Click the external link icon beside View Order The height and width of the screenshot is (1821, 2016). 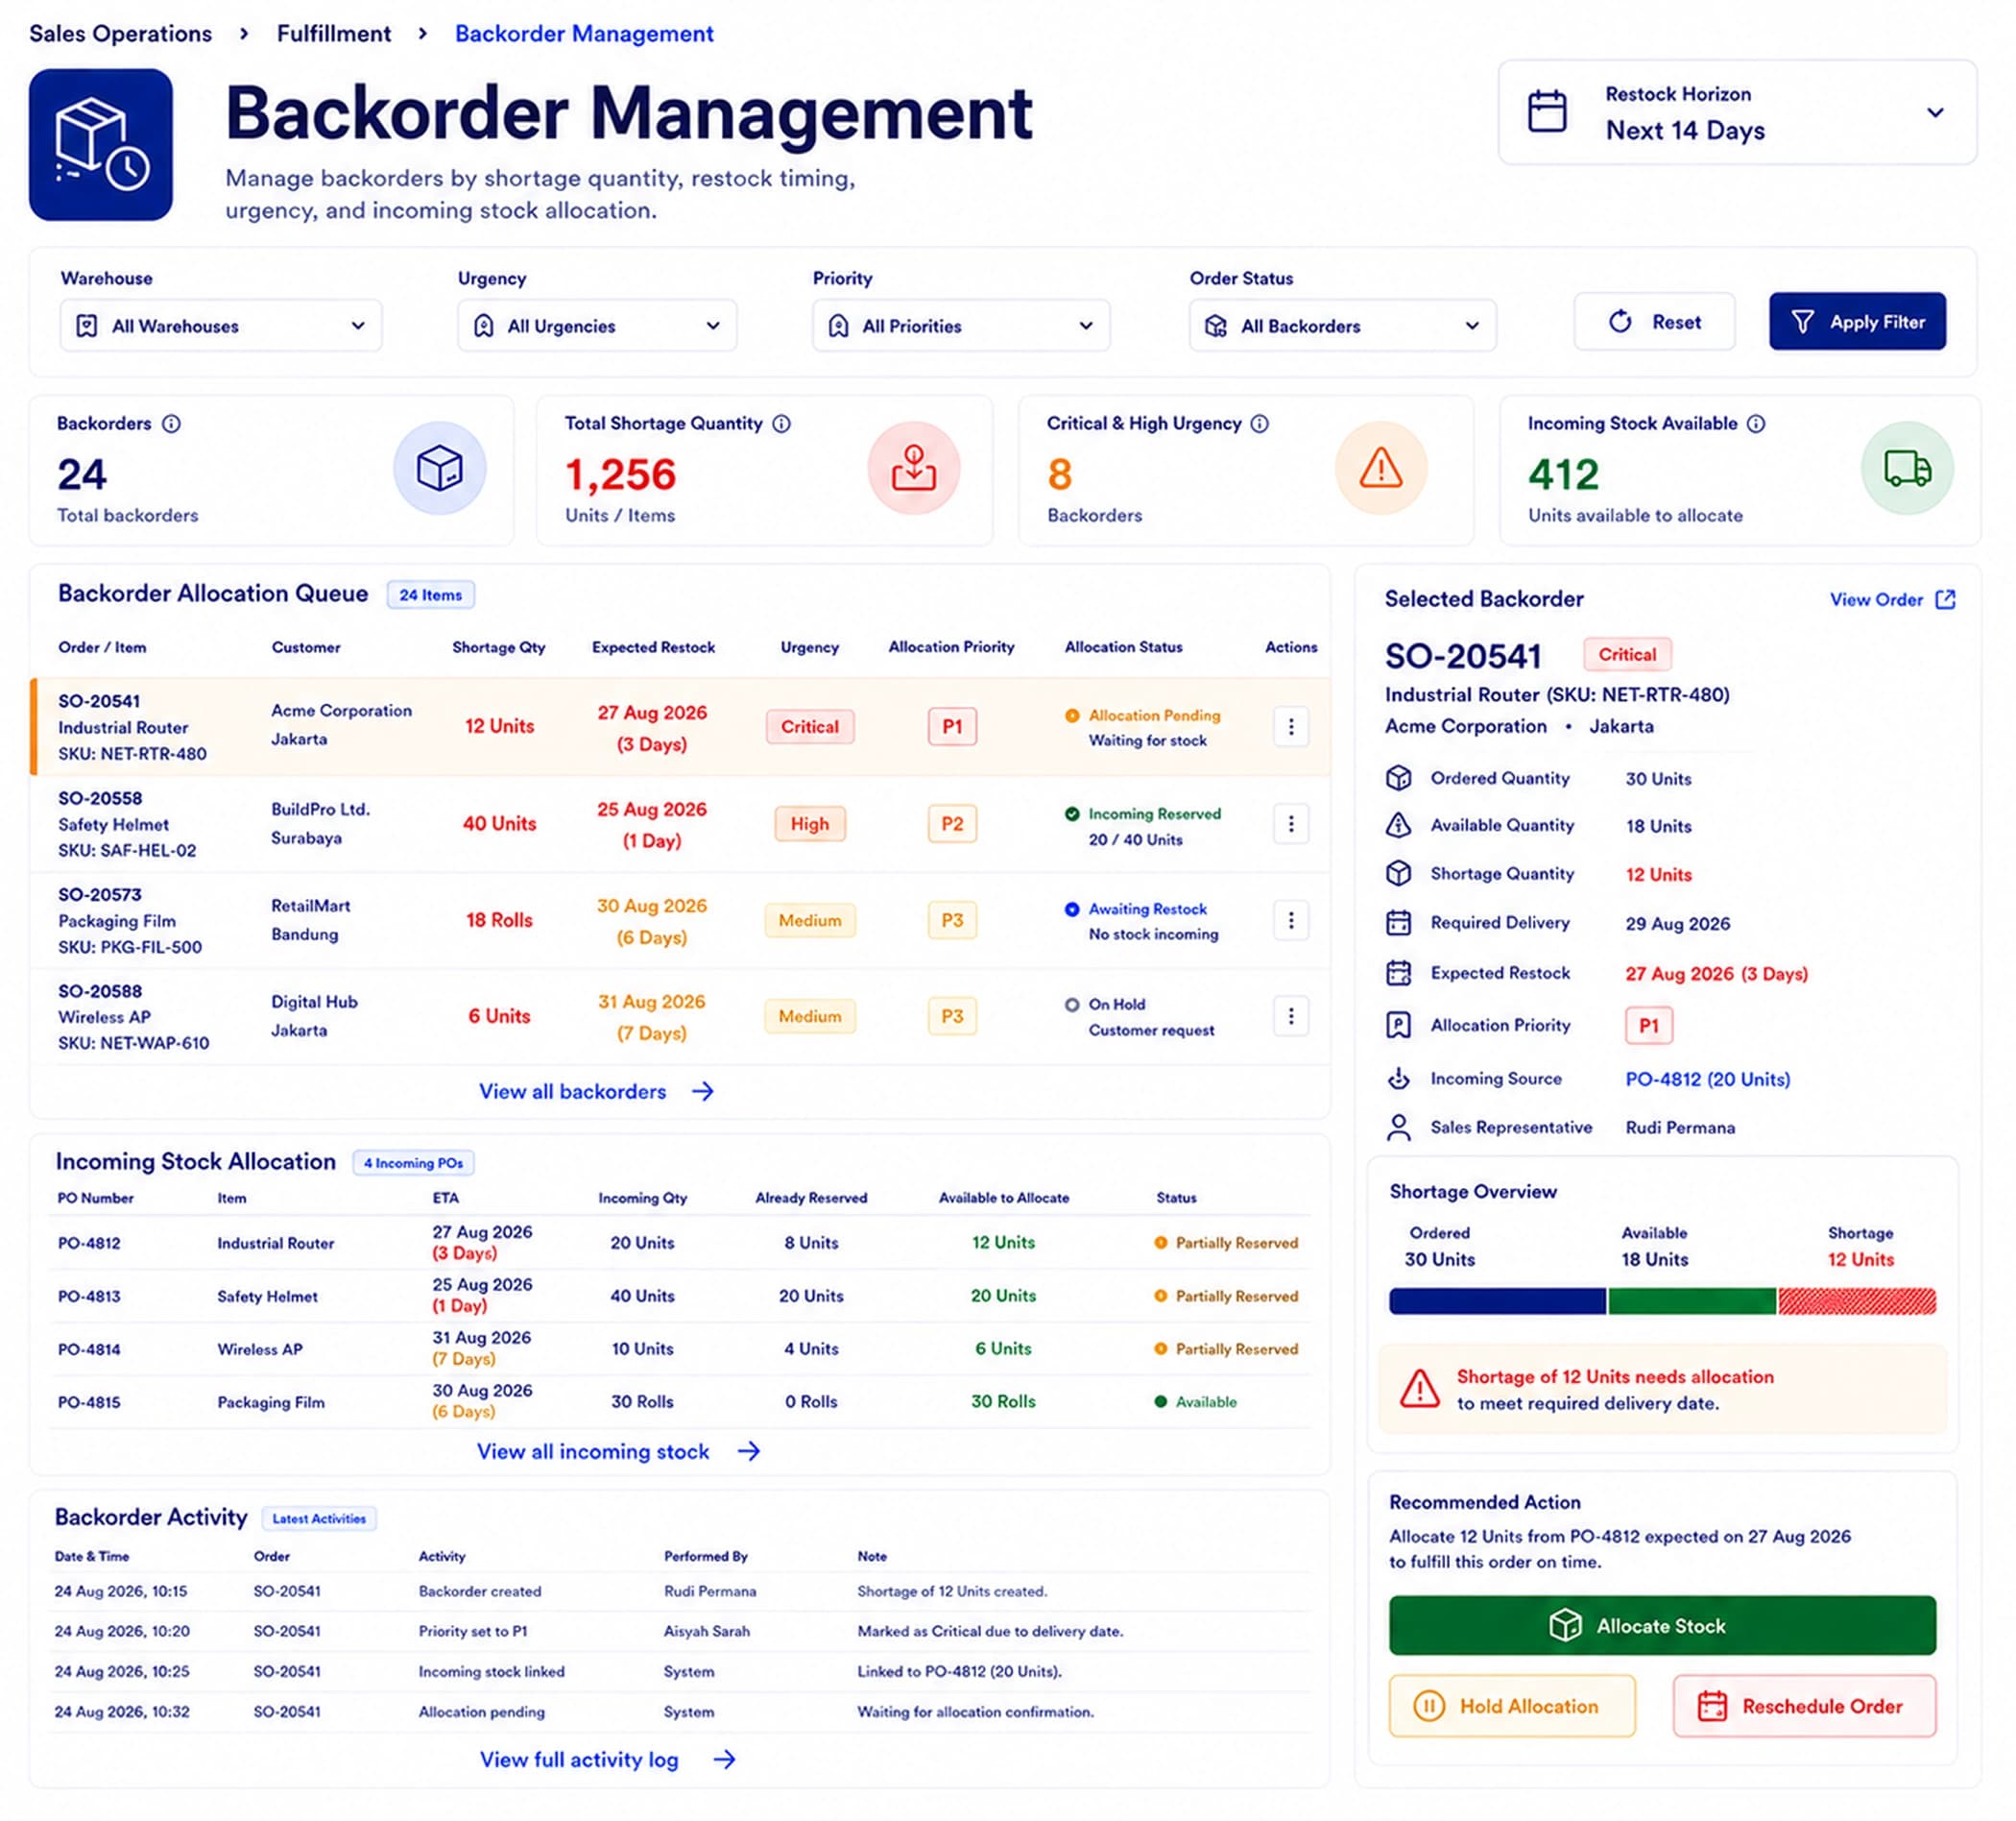(x=1945, y=599)
